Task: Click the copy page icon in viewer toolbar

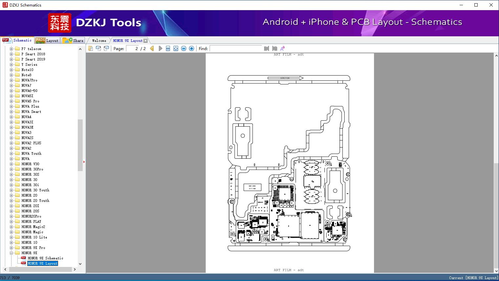Action: (91, 48)
